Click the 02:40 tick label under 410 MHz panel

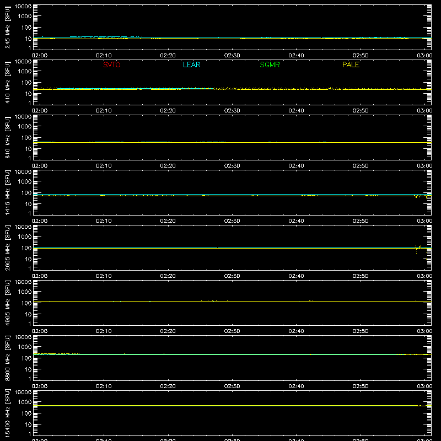click(x=296, y=111)
